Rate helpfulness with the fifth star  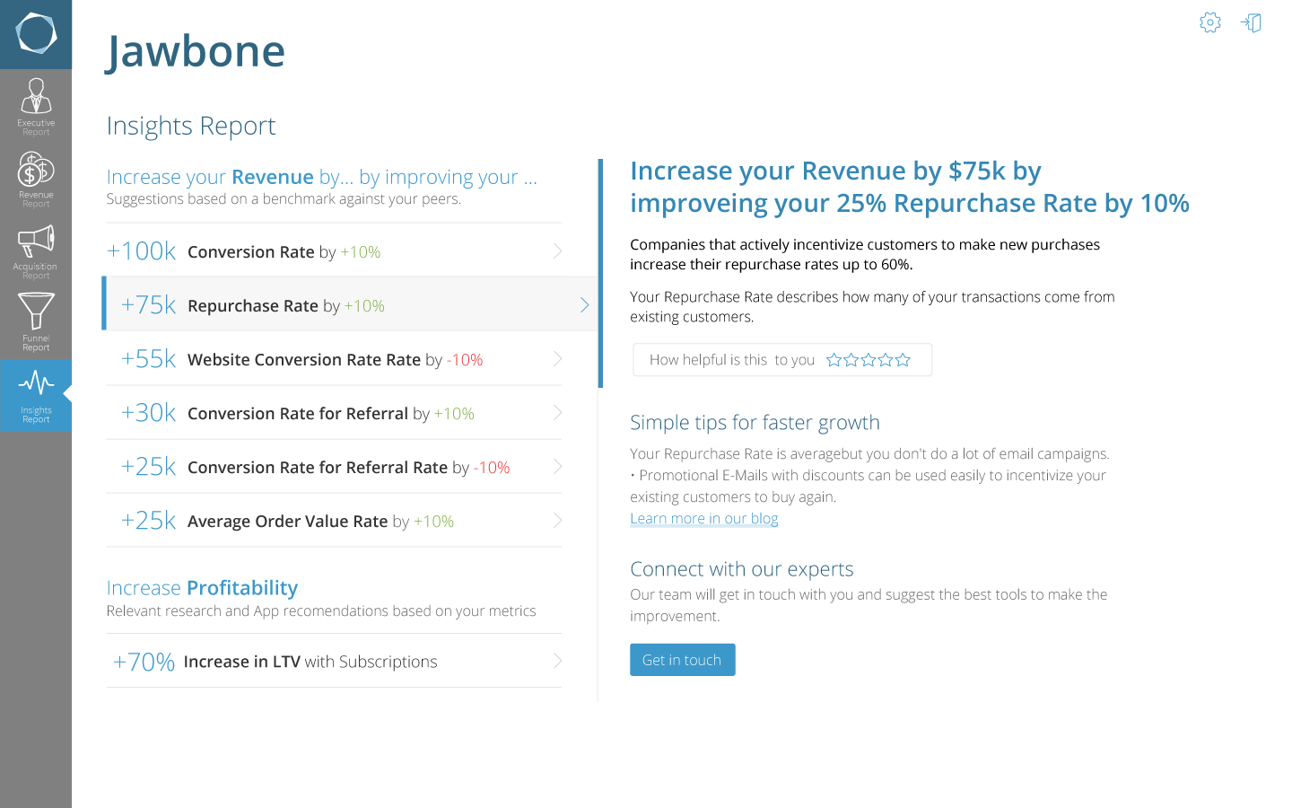[903, 360]
